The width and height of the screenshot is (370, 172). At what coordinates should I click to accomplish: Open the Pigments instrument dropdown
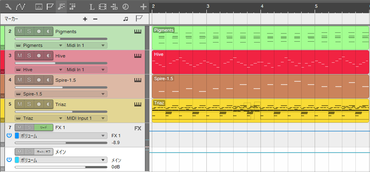pos(43,45)
